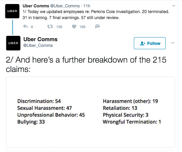
Task: Open the claims breakdown image
Action: 91,112
